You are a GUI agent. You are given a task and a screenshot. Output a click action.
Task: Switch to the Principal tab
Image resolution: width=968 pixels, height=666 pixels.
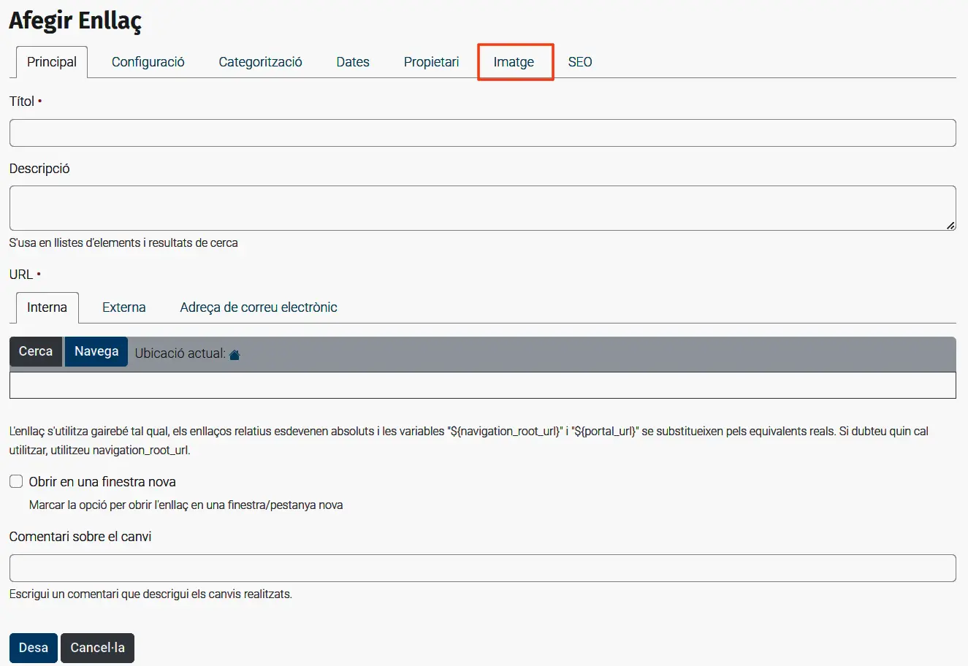point(52,62)
